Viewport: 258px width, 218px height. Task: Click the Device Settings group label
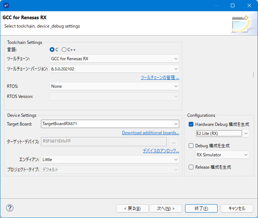22,115
